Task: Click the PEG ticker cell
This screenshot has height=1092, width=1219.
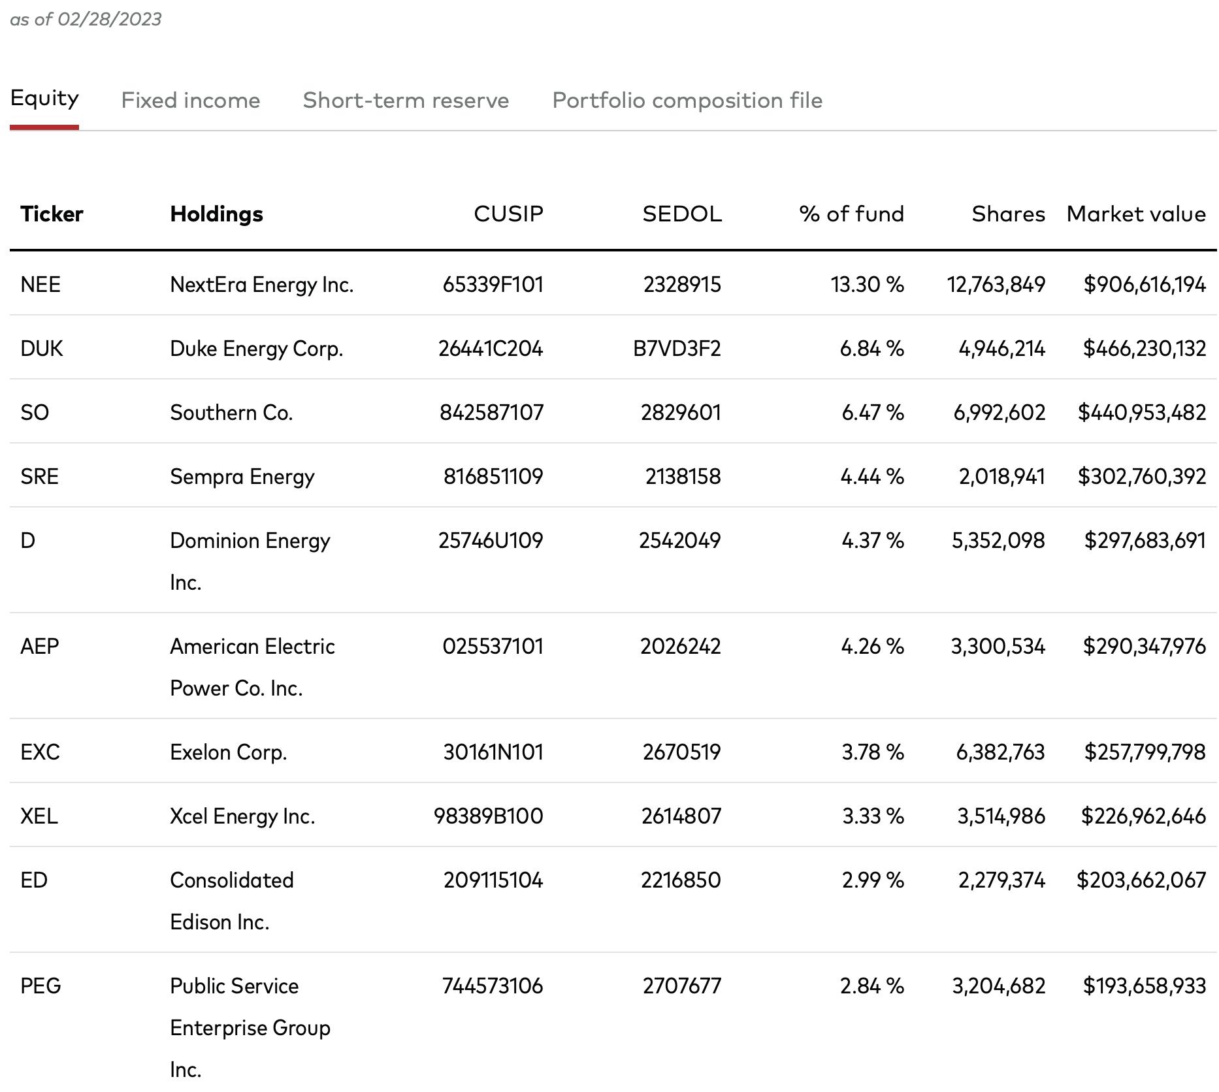Action: (x=41, y=986)
